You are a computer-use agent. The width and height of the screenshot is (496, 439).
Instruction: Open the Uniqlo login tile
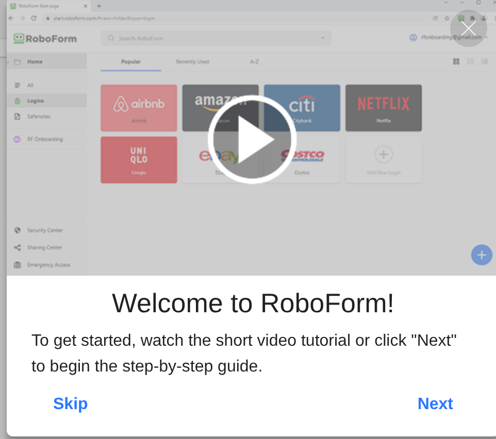(x=139, y=160)
